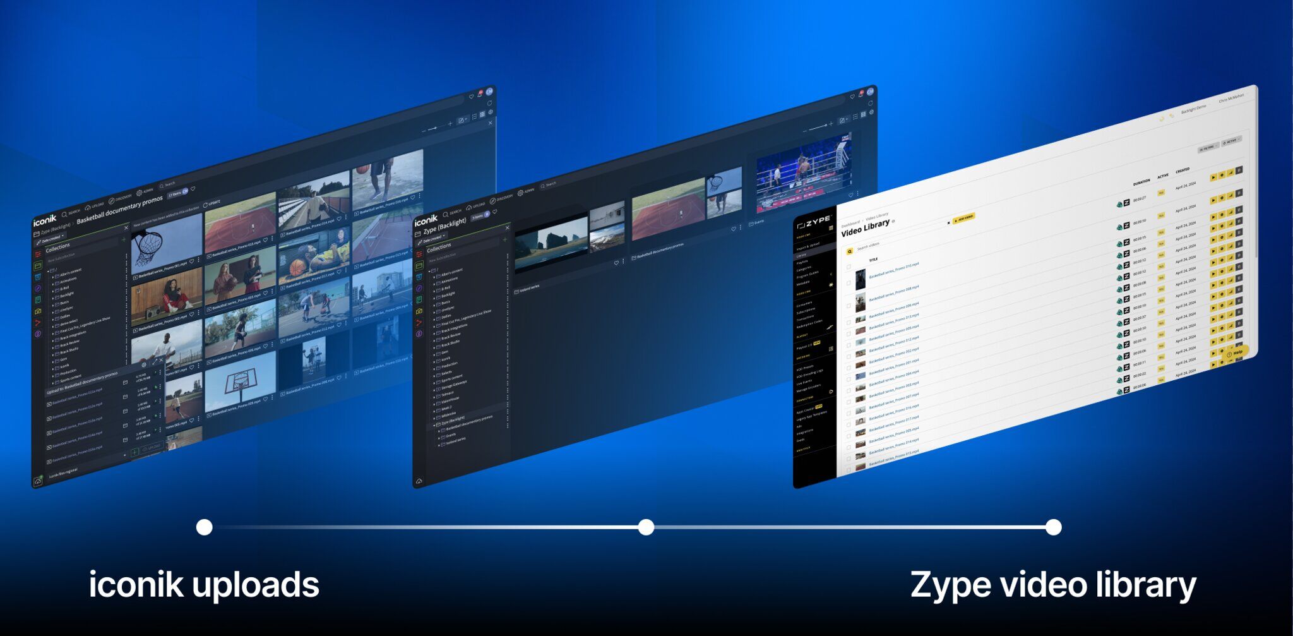Select the camera icon in iconik's left rail
1293x636 pixels.
37,311
